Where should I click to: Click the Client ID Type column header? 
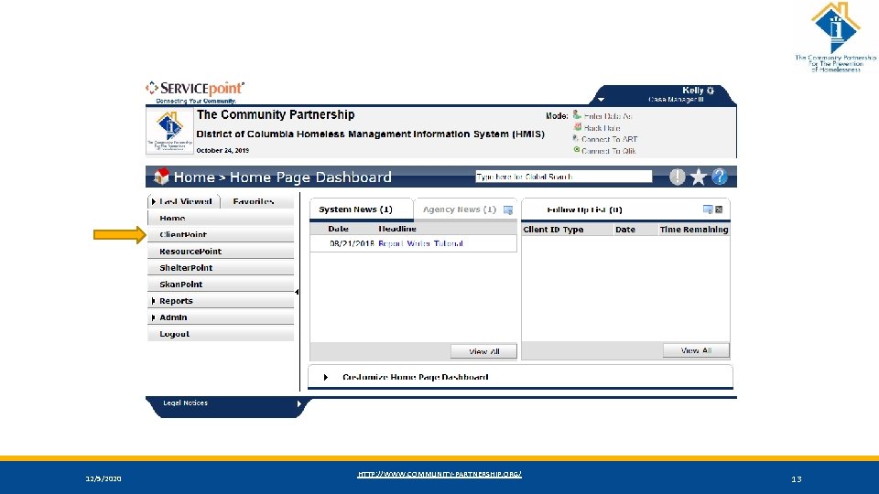(x=553, y=229)
